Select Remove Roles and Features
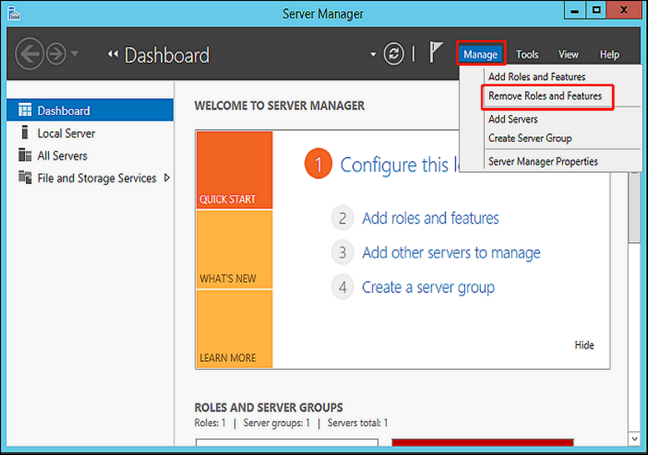Image resolution: width=648 pixels, height=455 pixels. point(545,96)
